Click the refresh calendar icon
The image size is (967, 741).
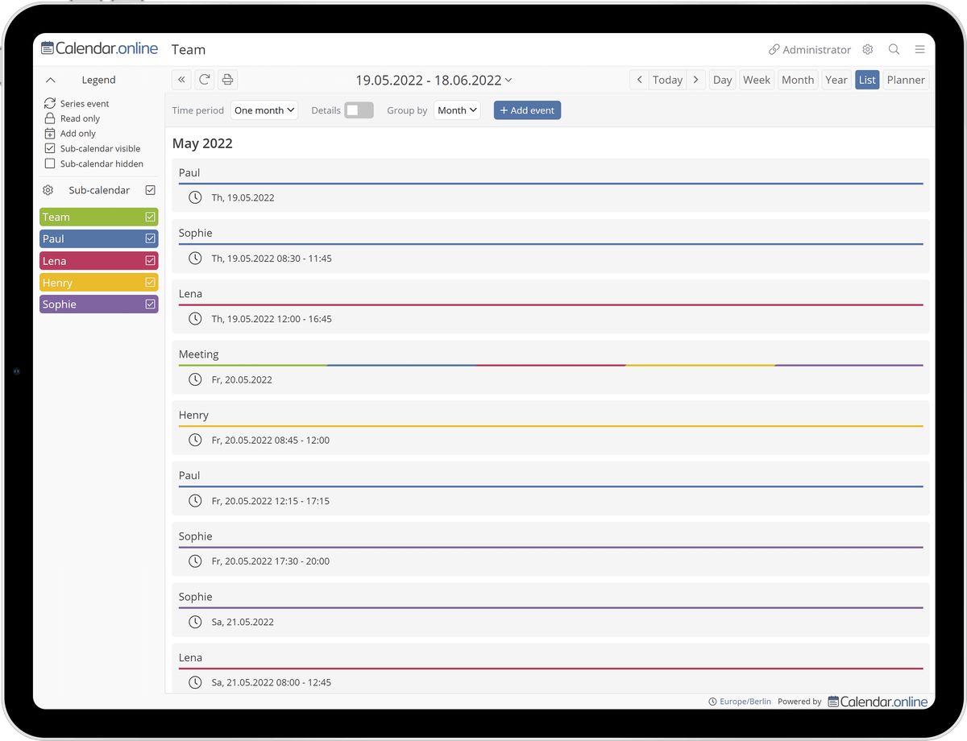205,80
